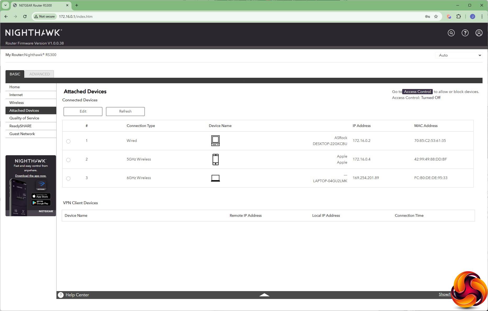
Task: Open the tab search dropdown arrow
Action: (x=5, y=5)
